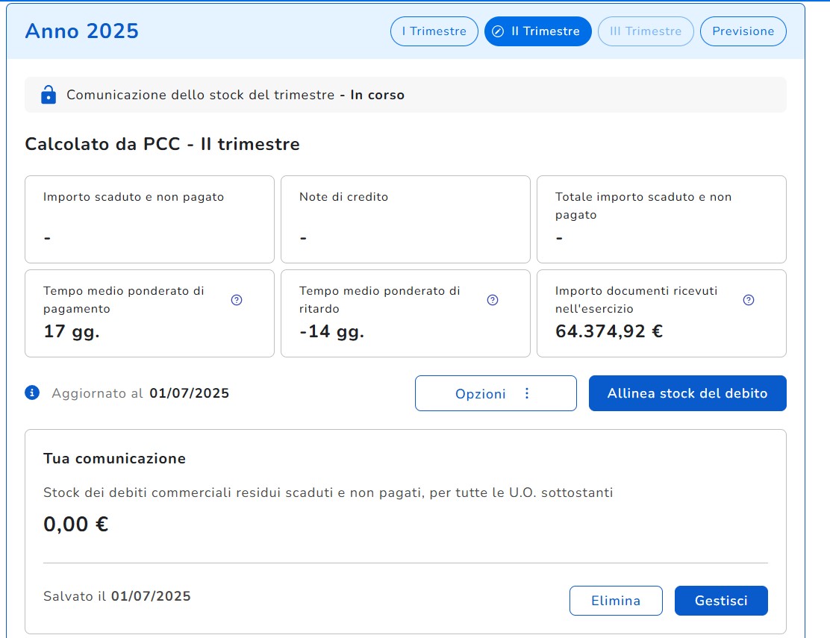Screen dimensions: 830x638
Task: Open the Previsione tab
Action: tap(743, 31)
